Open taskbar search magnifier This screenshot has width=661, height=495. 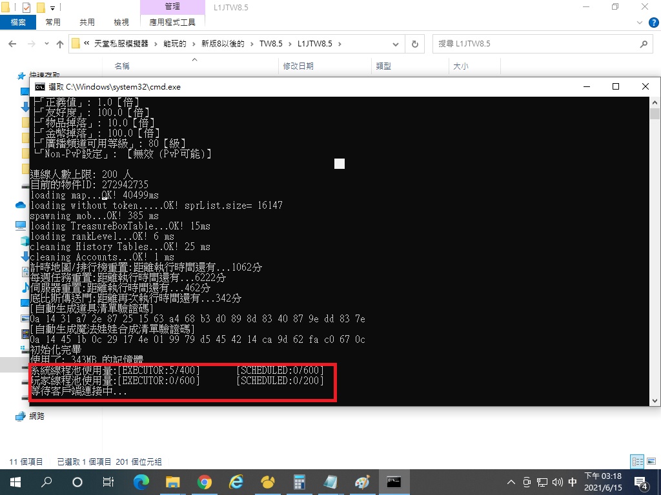tap(46, 482)
